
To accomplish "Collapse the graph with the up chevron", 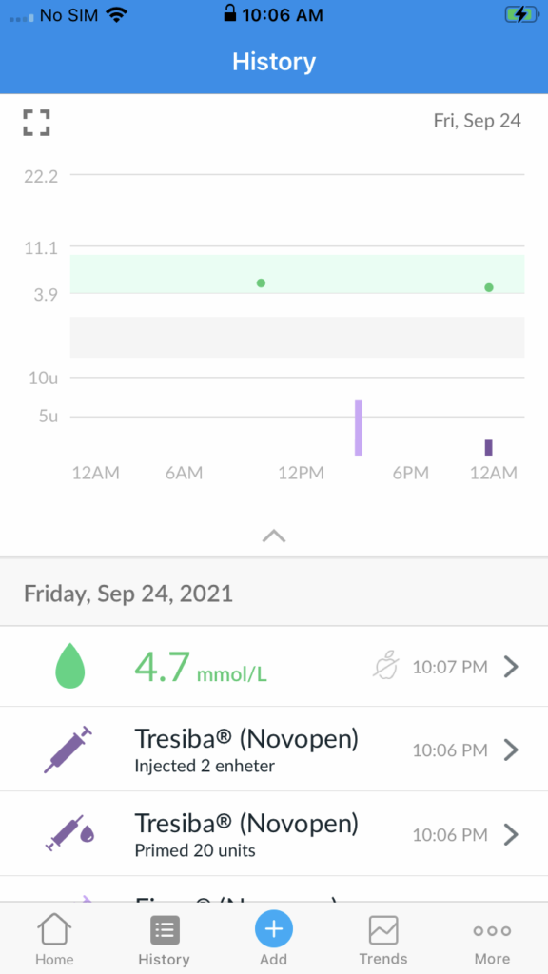I will (x=274, y=536).
